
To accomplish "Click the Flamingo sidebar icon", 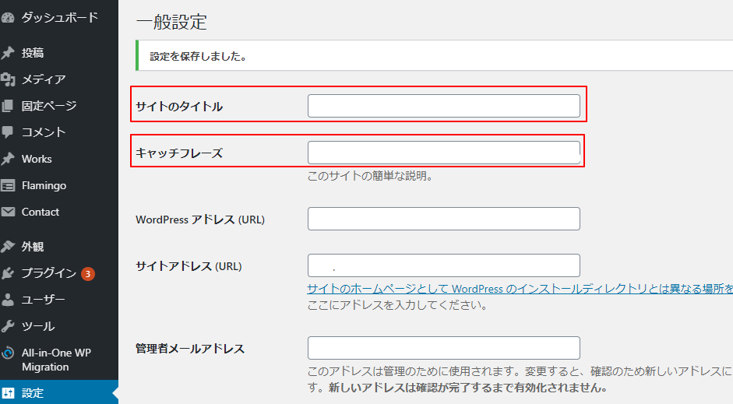I will [x=9, y=185].
